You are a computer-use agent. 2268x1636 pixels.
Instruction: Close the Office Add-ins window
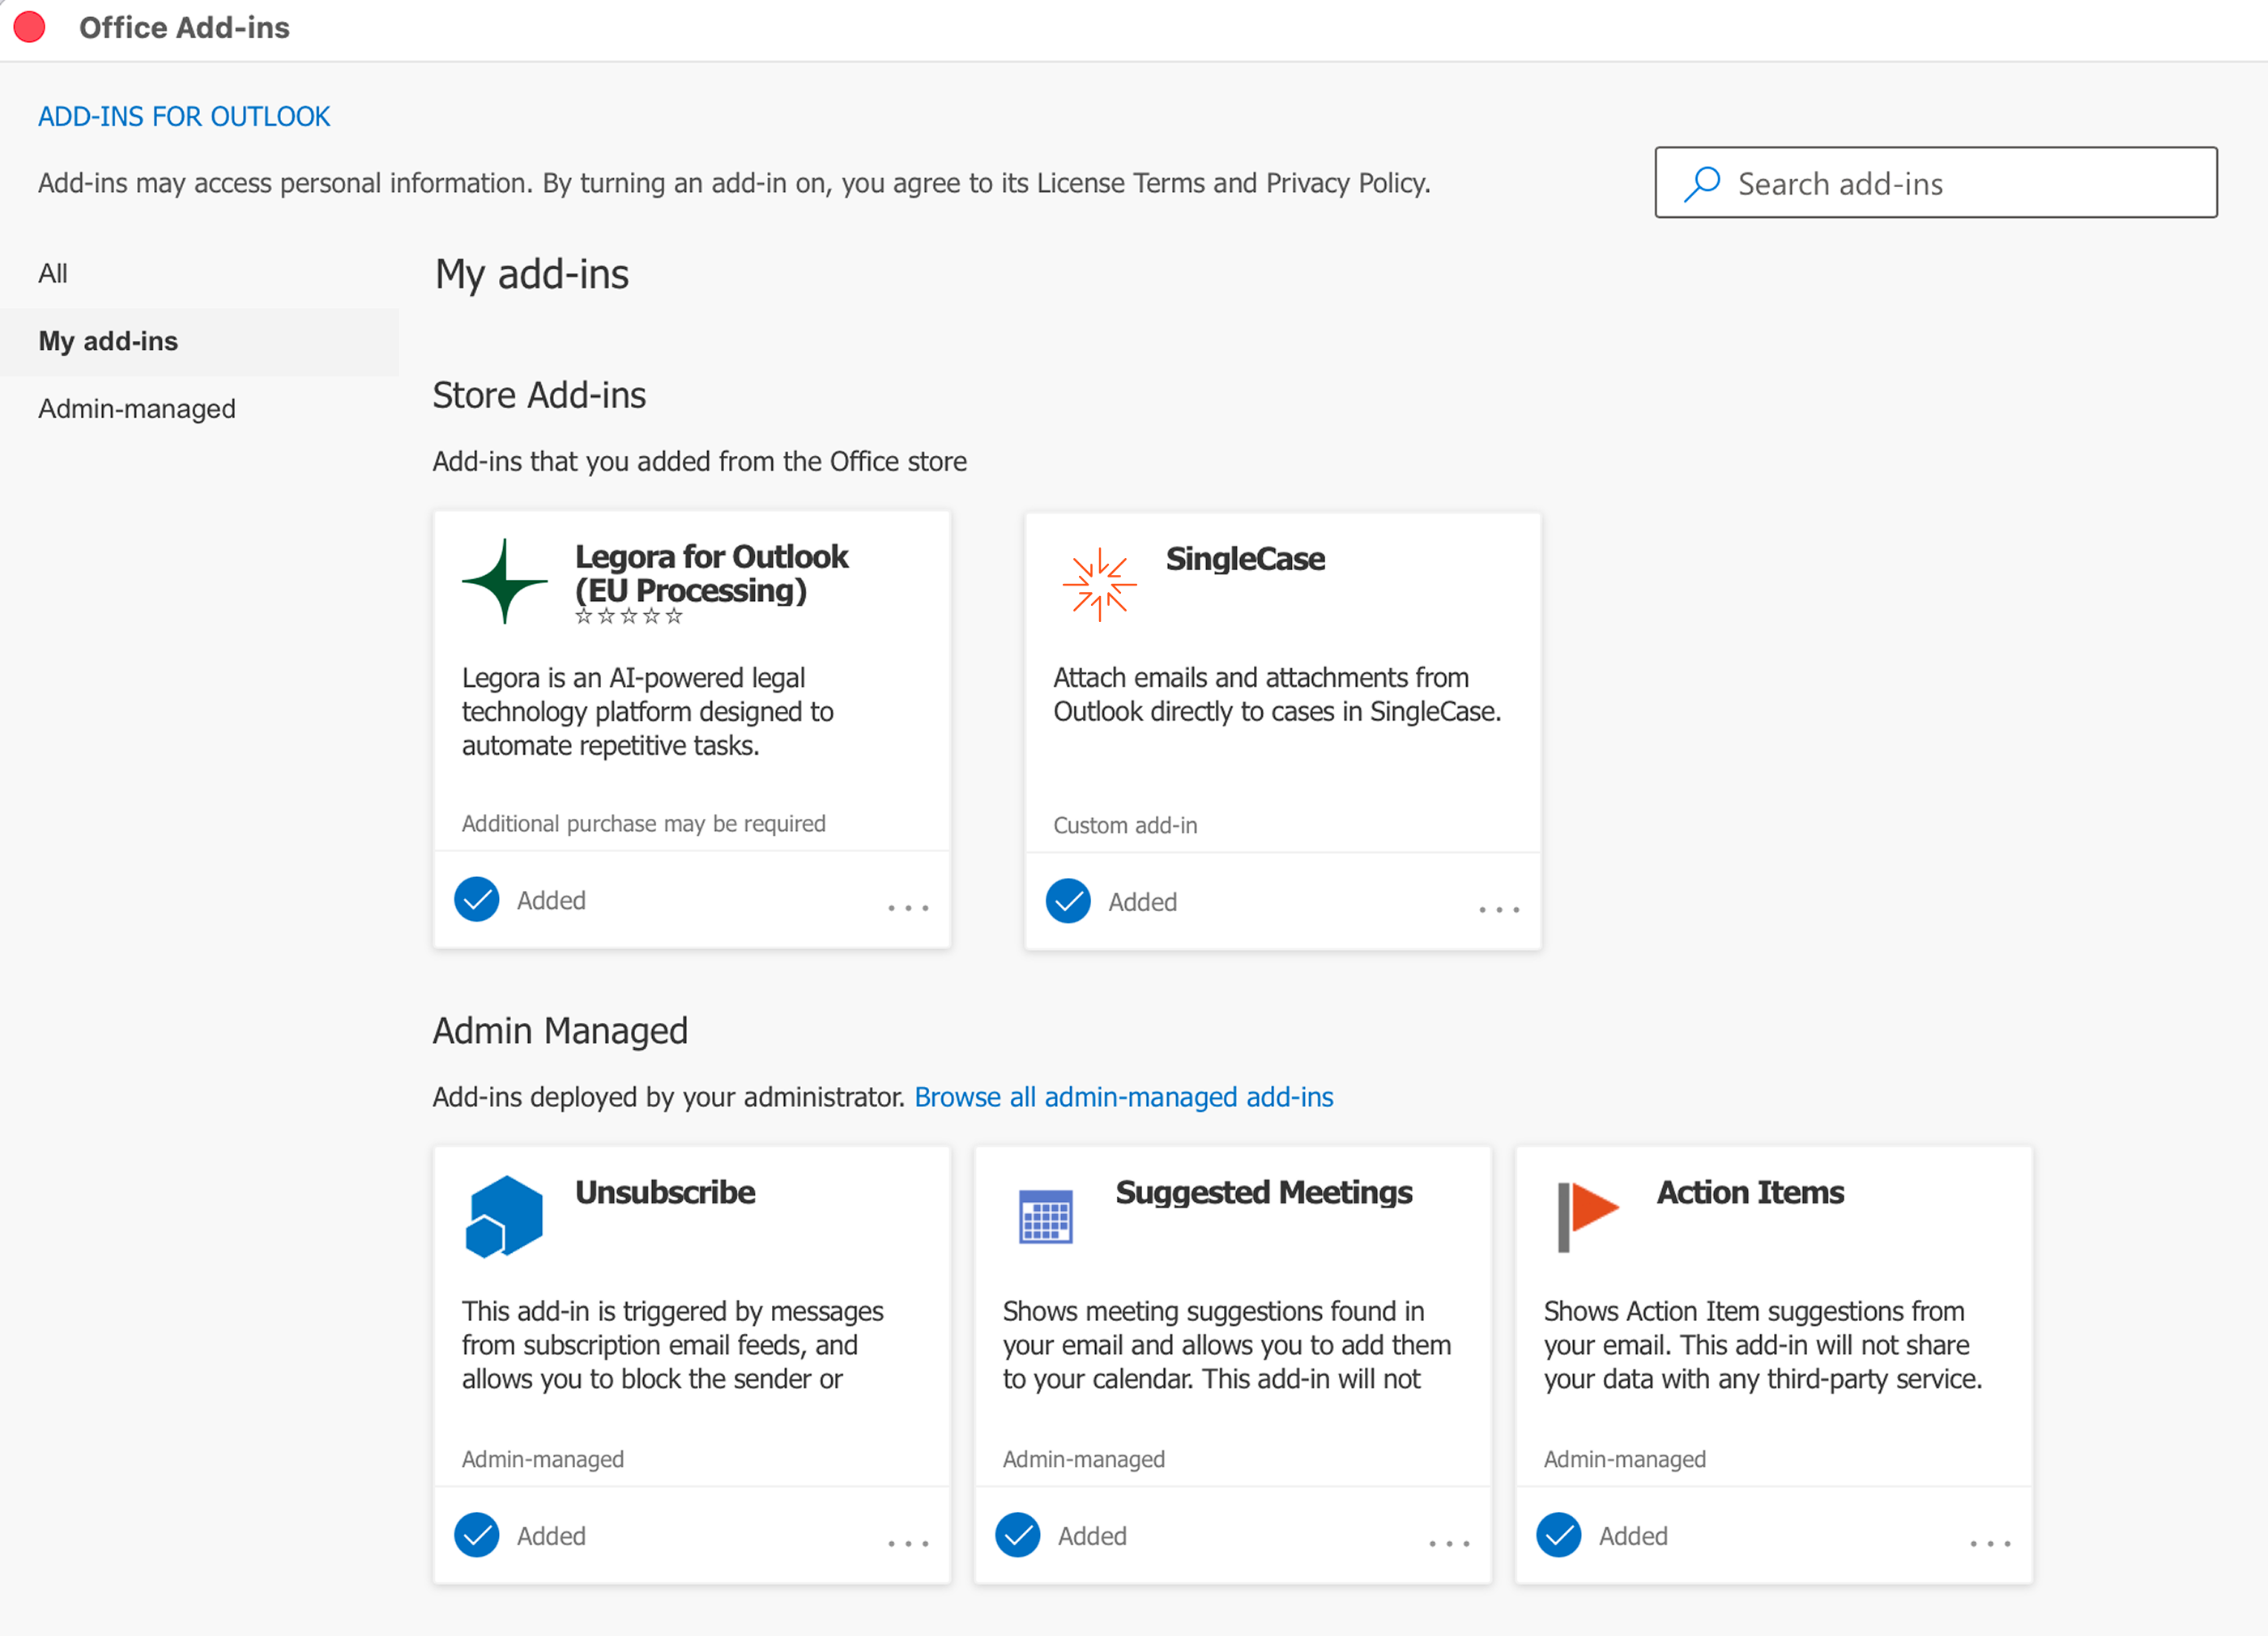30,27
